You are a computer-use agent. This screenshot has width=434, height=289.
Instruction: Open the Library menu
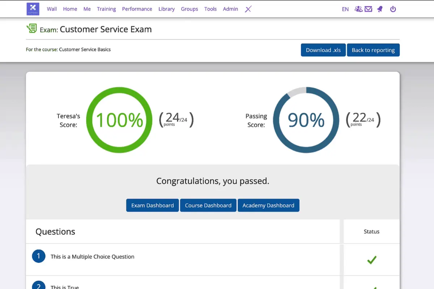tap(166, 9)
